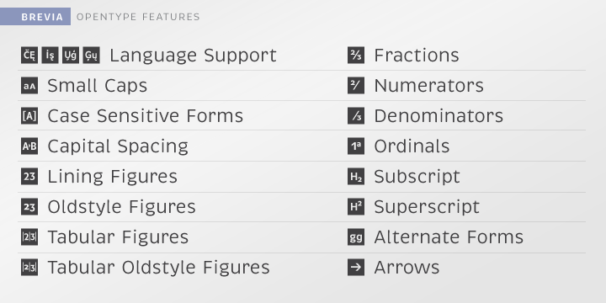Select the Small Caps aA icon
The width and height of the screenshot is (606, 303).
point(29,85)
